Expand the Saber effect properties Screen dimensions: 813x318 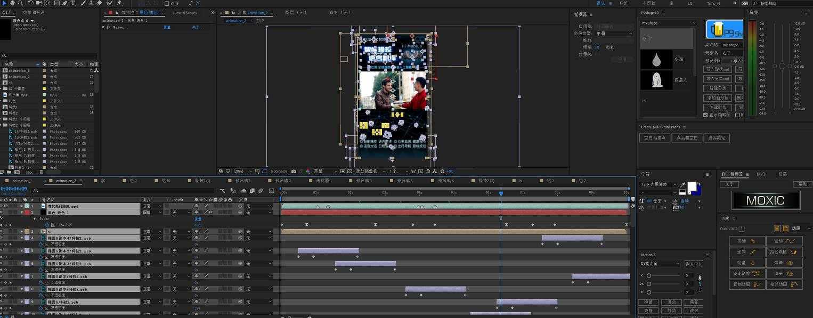103,27
